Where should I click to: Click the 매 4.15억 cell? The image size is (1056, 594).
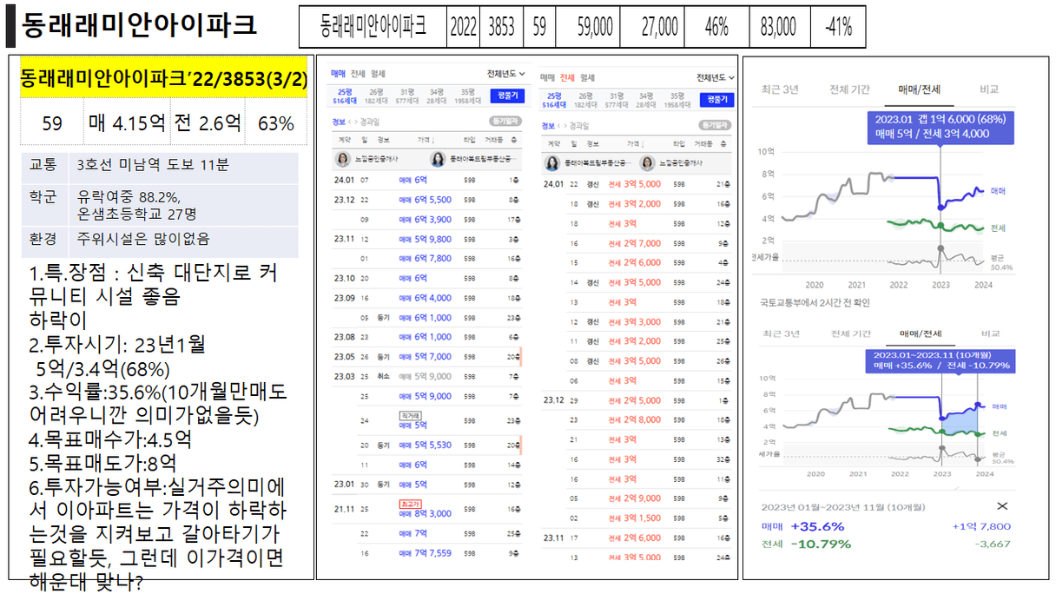coord(129,122)
